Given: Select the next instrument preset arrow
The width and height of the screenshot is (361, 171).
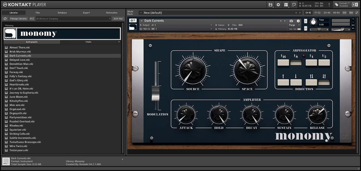Looking at the screenshot, I should (x=285, y=21).
